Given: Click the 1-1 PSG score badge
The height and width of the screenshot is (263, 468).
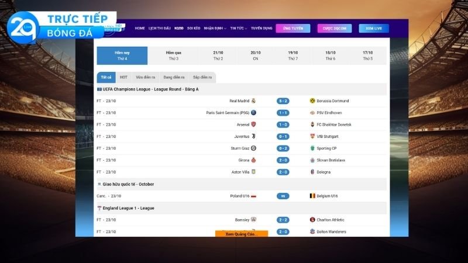Looking at the screenshot, I should 283,113.
